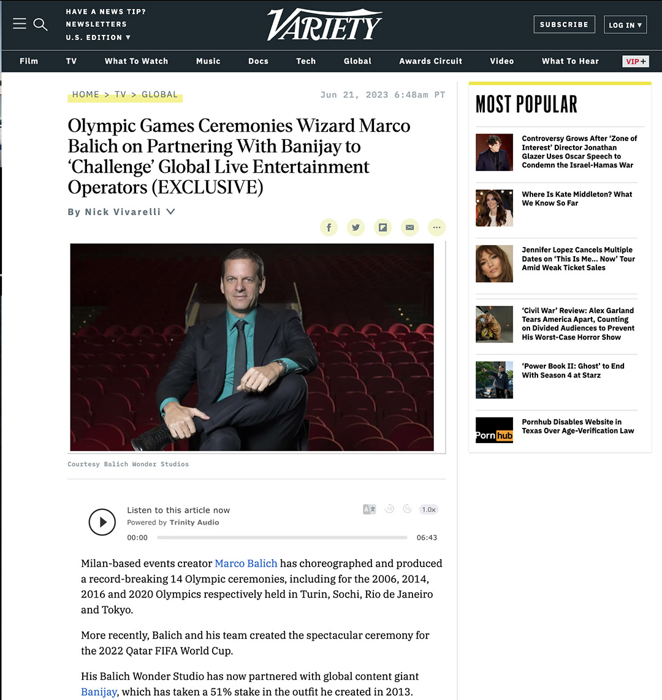Follow the Marco Balich link
The height and width of the screenshot is (700, 662).
click(x=246, y=563)
